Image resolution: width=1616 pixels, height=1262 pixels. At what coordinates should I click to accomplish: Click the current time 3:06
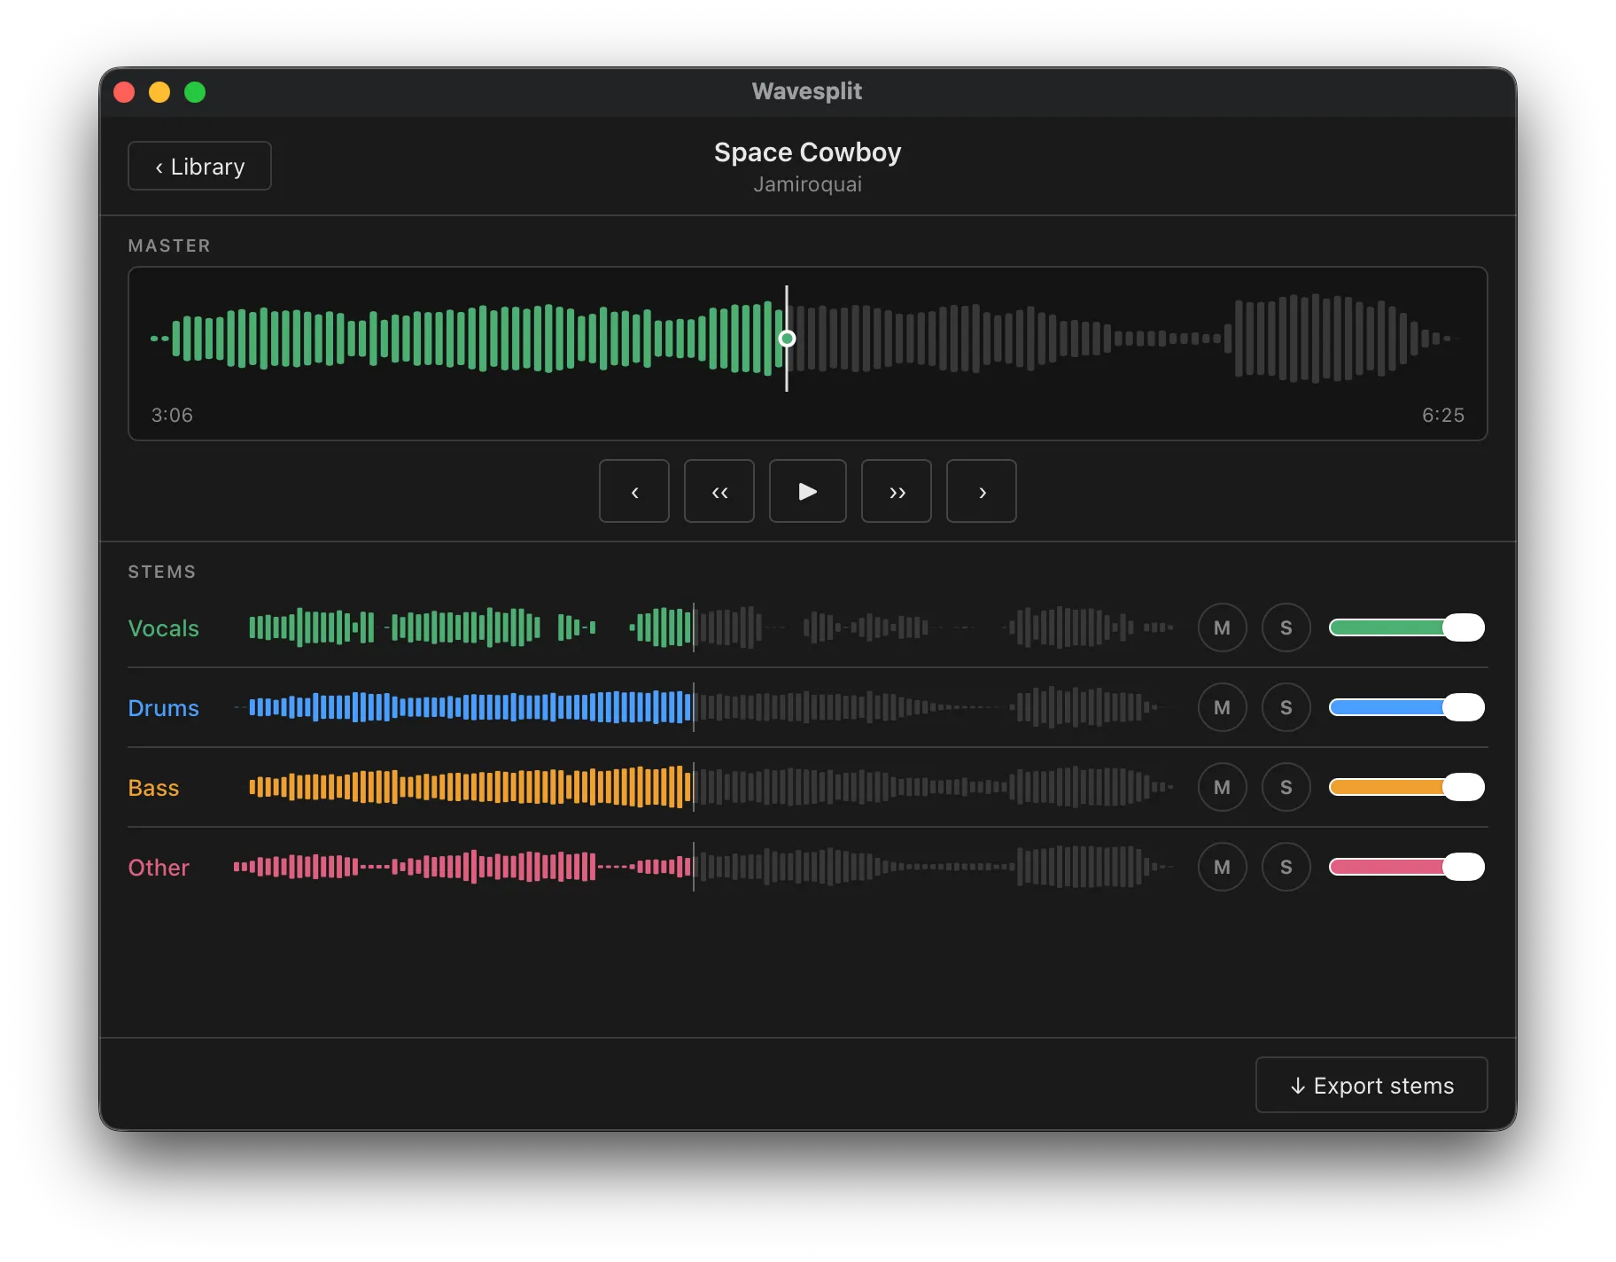click(172, 415)
